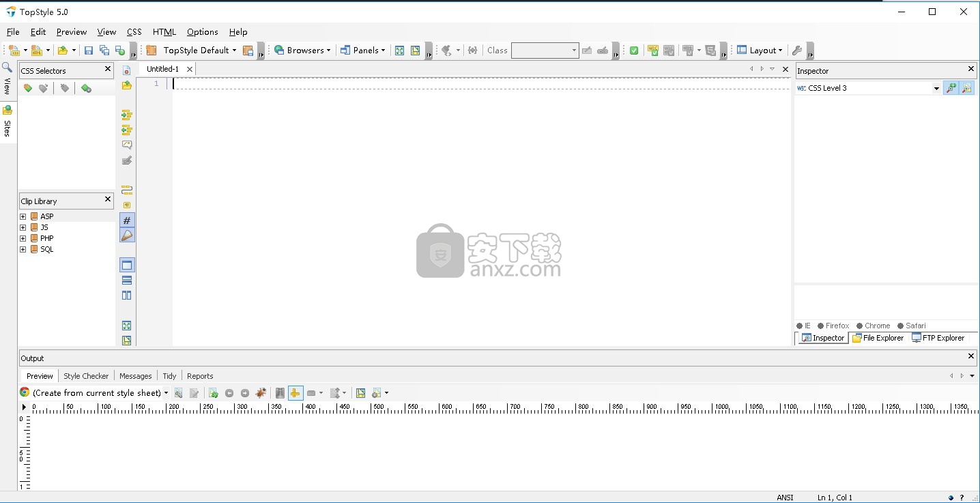Click the magnifier icon above View sidebar tab
The image size is (980, 503).
(x=7, y=67)
